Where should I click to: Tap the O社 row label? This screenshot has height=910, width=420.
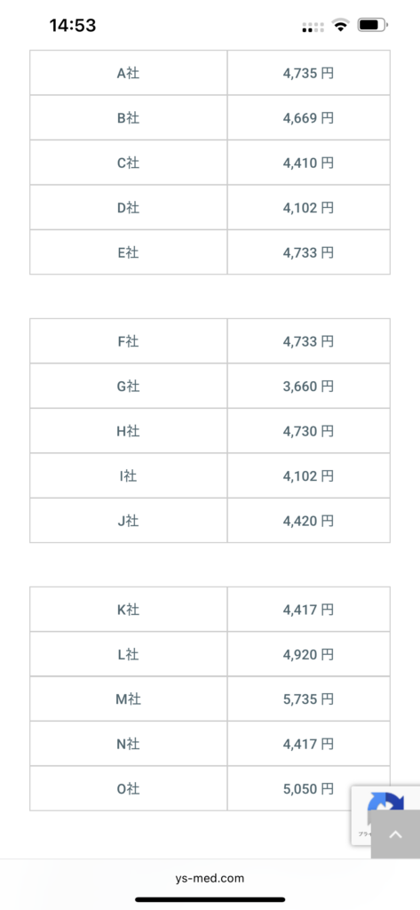coord(128,789)
